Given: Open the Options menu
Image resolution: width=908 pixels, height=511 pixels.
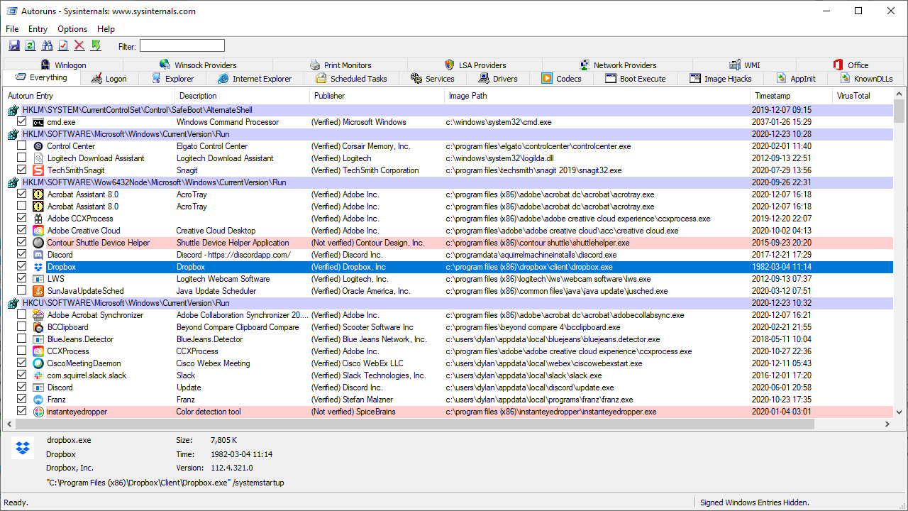Looking at the screenshot, I should (72, 29).
